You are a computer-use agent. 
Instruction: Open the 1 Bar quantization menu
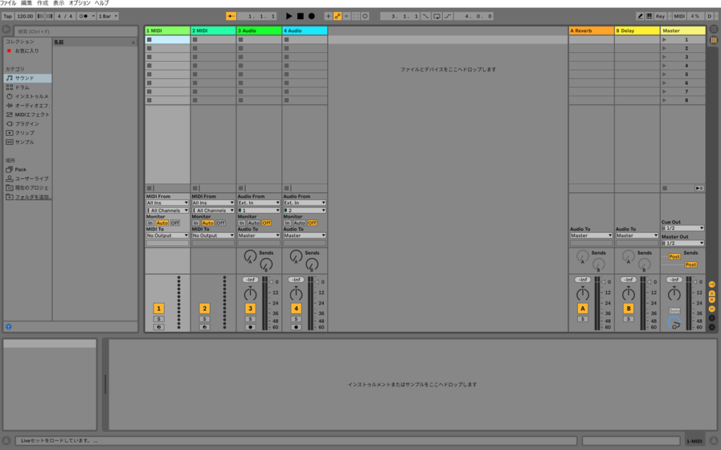[x=108, y=16]
